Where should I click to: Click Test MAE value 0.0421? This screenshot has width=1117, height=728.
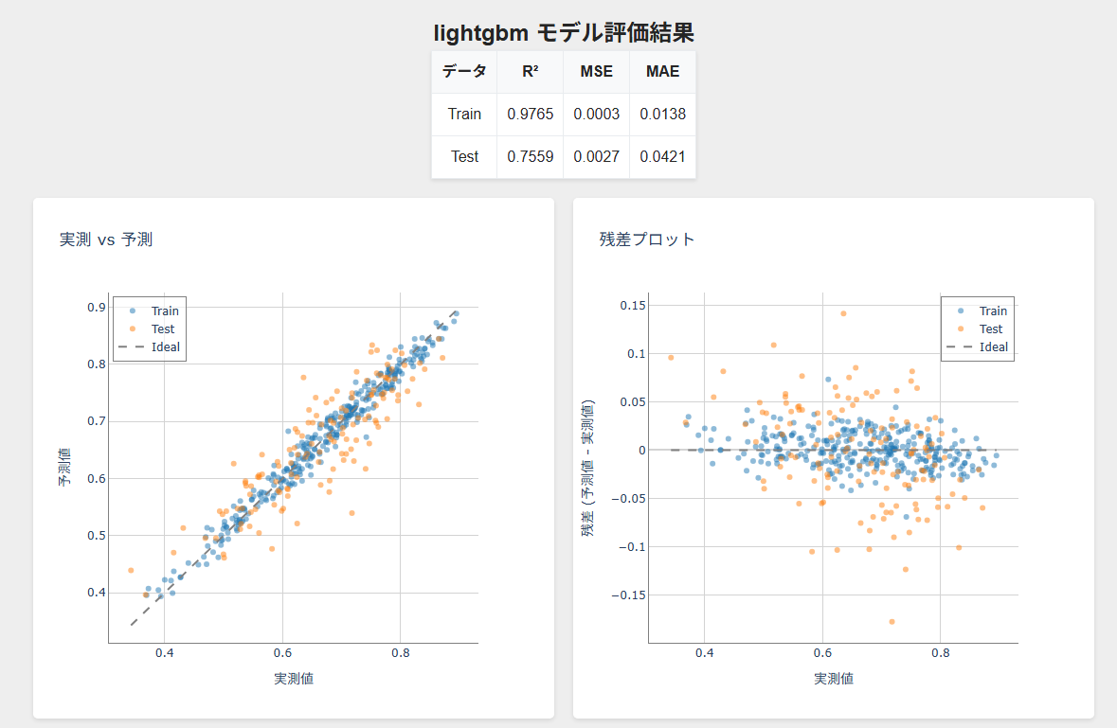(x=662, y=156)
